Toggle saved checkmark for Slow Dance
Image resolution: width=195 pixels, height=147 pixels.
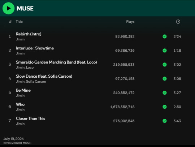click(x=165, y=79)
